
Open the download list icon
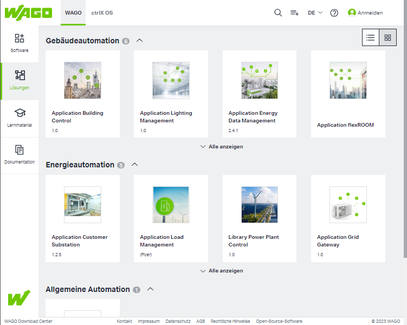click(x=294, y=12)
